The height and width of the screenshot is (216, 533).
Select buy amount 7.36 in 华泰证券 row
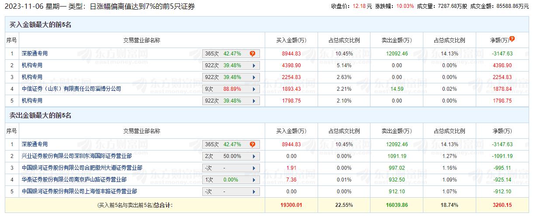[291, 180]
